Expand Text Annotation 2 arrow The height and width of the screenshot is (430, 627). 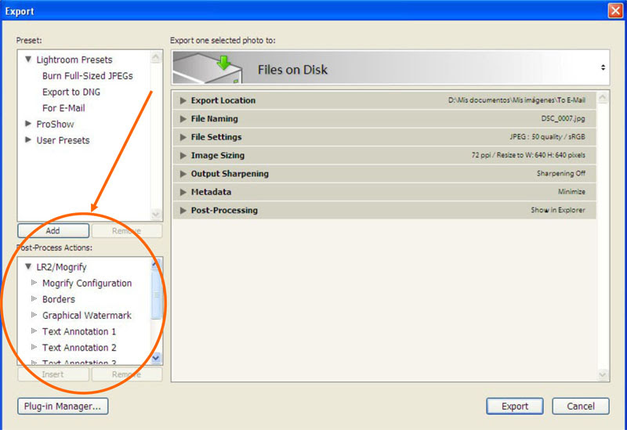coord(34,347)
